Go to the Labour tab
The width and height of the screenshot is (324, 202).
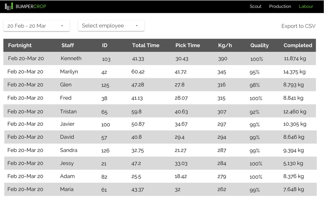(306, 6)
